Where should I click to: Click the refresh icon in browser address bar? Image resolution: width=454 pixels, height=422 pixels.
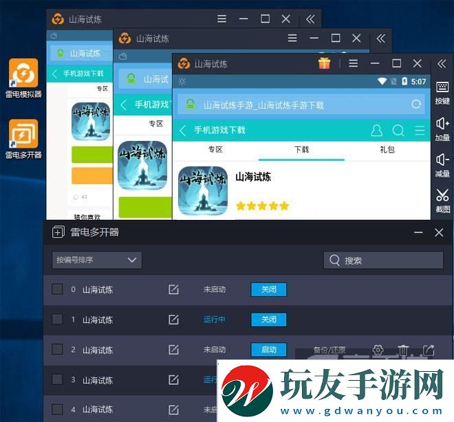click(x=416, y=104)
